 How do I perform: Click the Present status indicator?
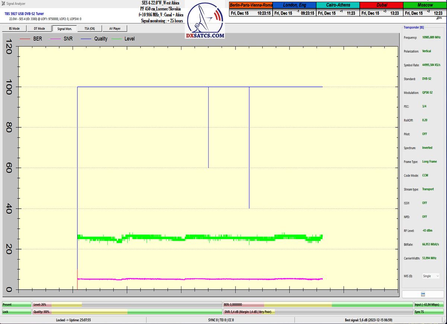[x=16, y=305]
